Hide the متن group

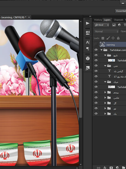(96, 66)
